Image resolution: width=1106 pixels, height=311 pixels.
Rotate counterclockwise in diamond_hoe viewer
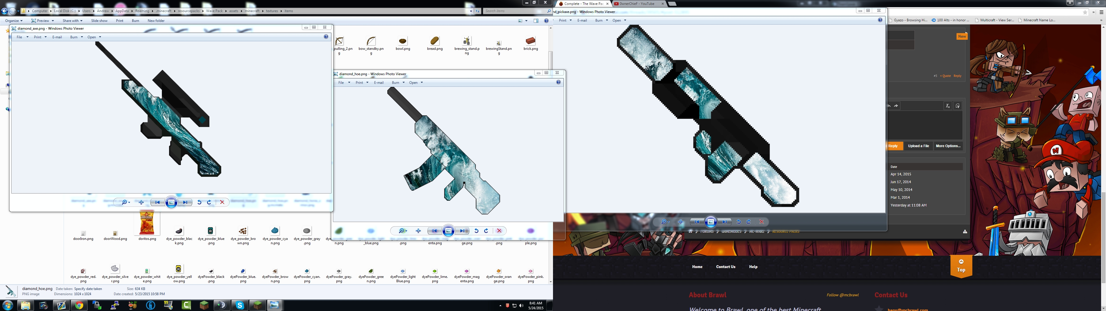476,231
